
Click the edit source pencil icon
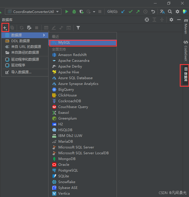(54, 28)
